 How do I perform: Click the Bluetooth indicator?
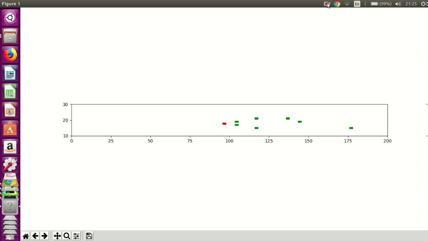point(365,4)
